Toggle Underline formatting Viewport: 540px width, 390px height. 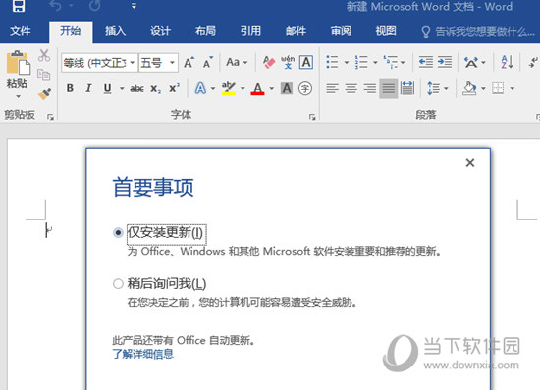107,88
